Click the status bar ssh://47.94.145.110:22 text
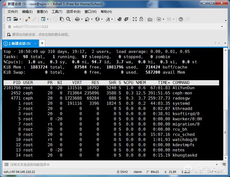 [x=19, y=172]
